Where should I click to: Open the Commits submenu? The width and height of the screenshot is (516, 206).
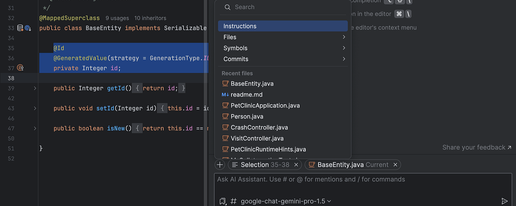point(236,59)
